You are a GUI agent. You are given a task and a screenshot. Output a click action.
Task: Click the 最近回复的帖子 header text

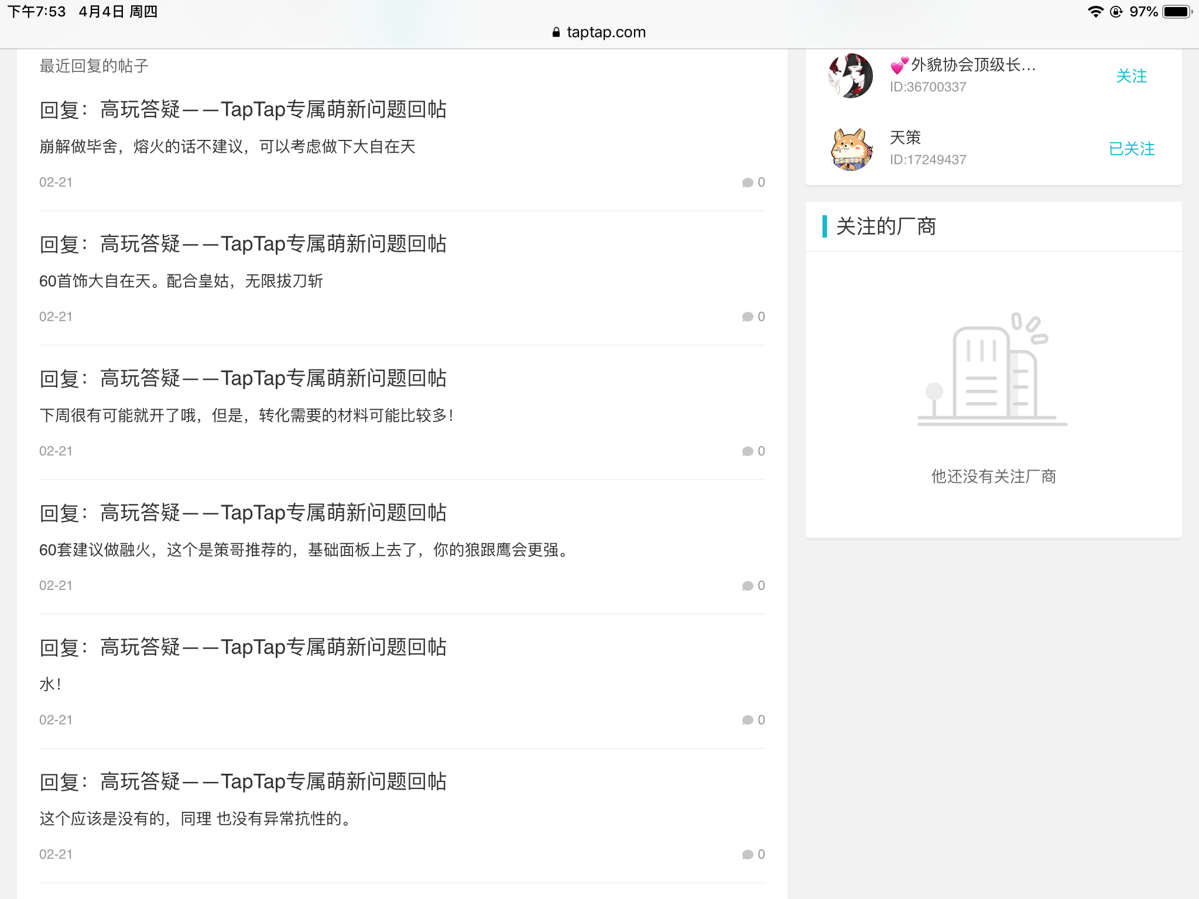[x=94, y=66]
